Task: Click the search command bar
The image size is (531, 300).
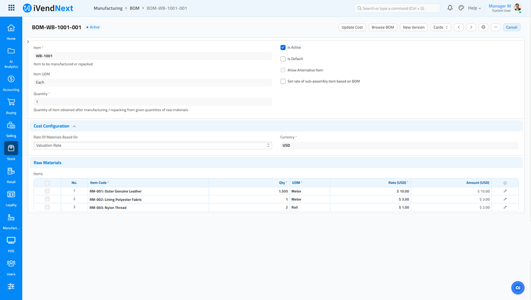Action: tap(397, 8)
